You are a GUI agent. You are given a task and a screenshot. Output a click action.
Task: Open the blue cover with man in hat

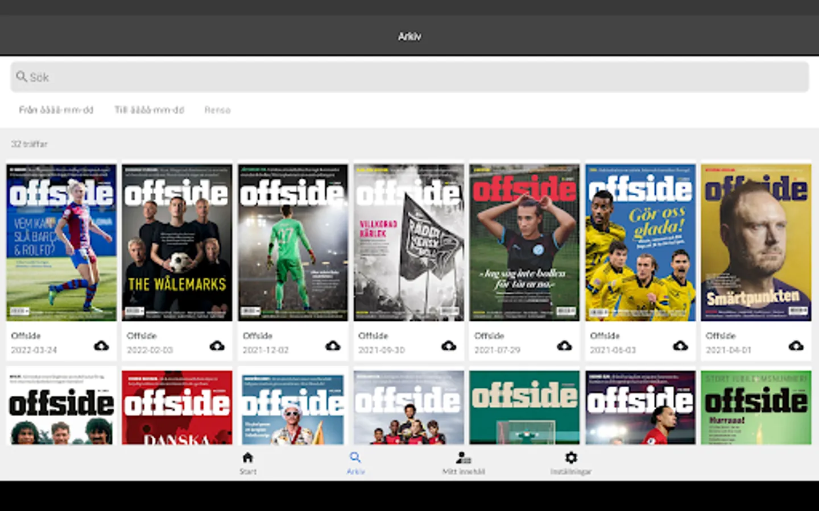click(x=293, y=408)
